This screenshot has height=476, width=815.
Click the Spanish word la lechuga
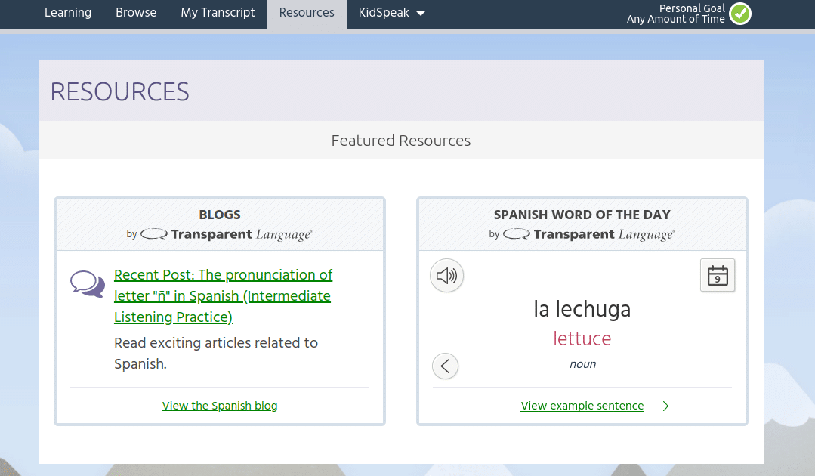[582, 309]
